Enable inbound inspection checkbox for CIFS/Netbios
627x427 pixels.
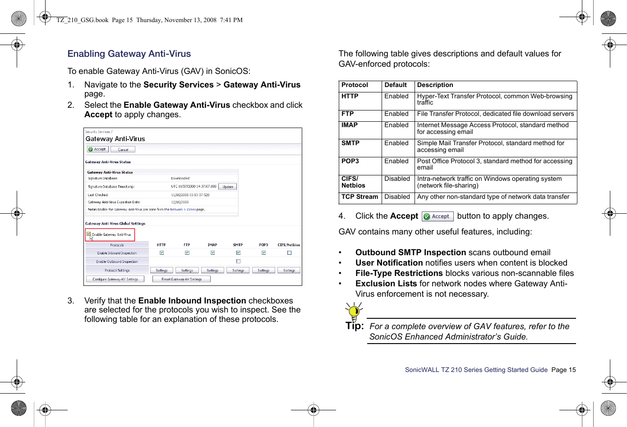tap(289, 253)
